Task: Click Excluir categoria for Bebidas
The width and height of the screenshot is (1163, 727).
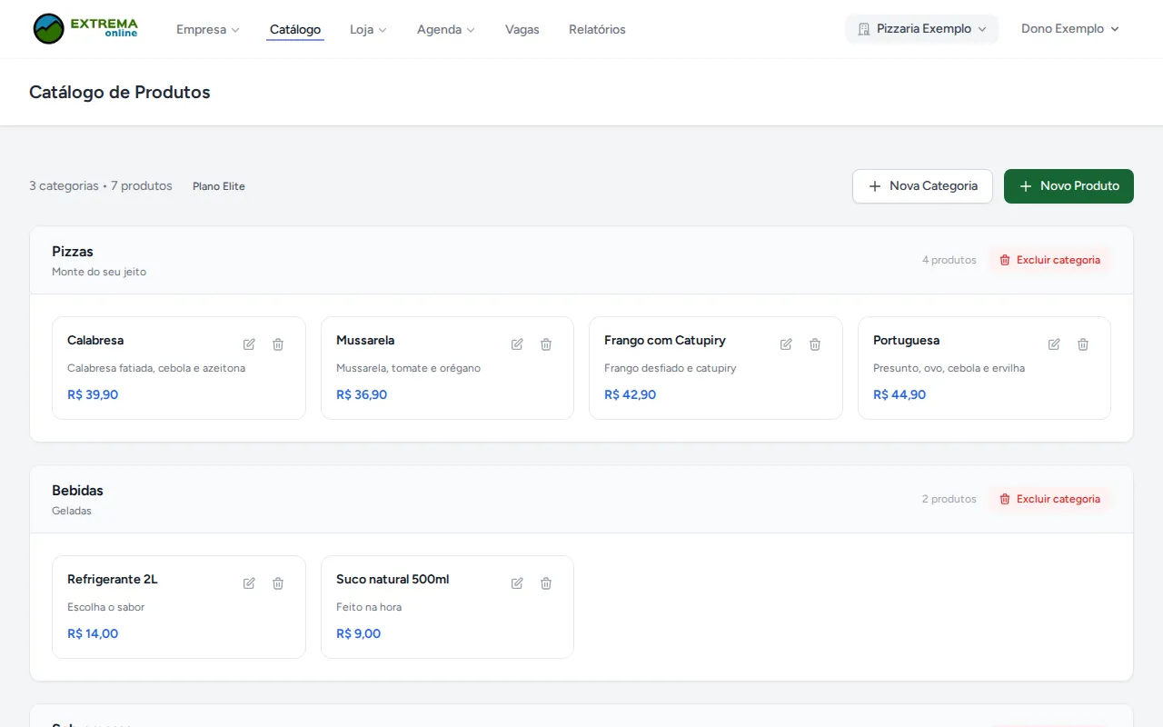Action: (1049, 499)
